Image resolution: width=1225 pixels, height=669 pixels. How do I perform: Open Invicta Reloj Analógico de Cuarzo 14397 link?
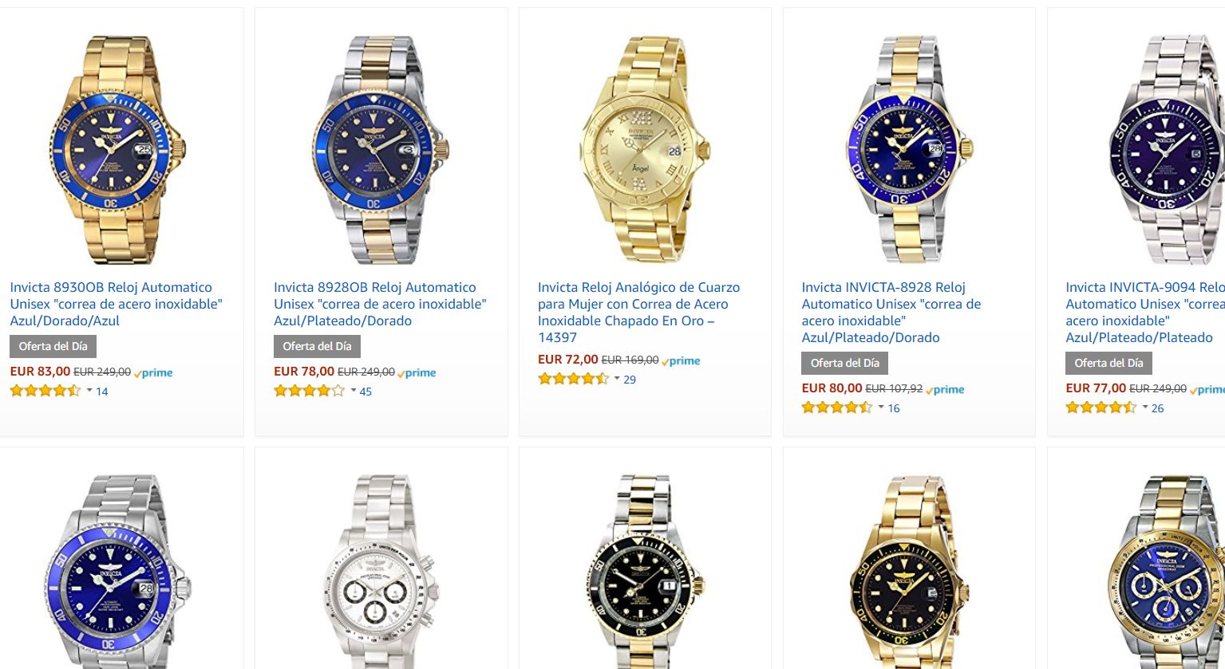pos(638,312)
